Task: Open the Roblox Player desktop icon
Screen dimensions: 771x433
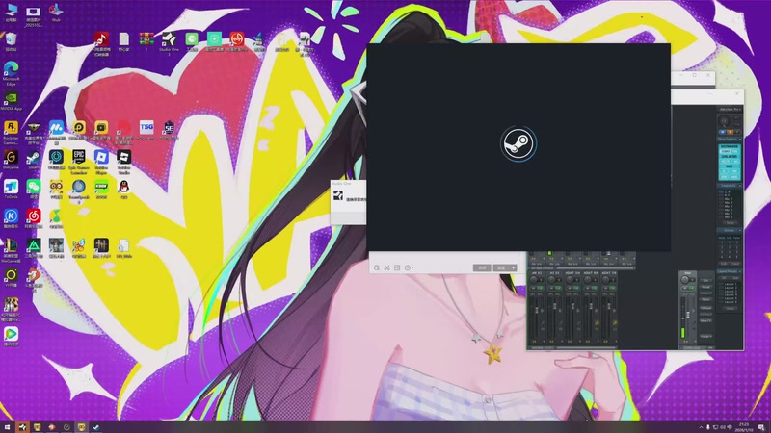Action: (x=101, y=158)
